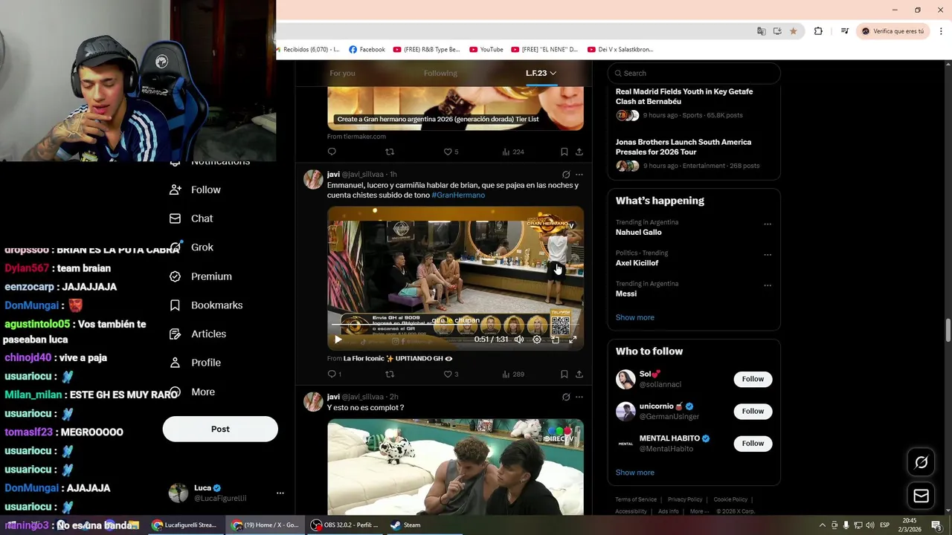Mute the video using the speaker icon
This screenshot has width=952, height=535.
click(519, 340)
